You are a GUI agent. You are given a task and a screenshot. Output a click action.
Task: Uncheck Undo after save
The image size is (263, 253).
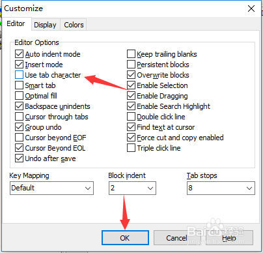[19, 158]
